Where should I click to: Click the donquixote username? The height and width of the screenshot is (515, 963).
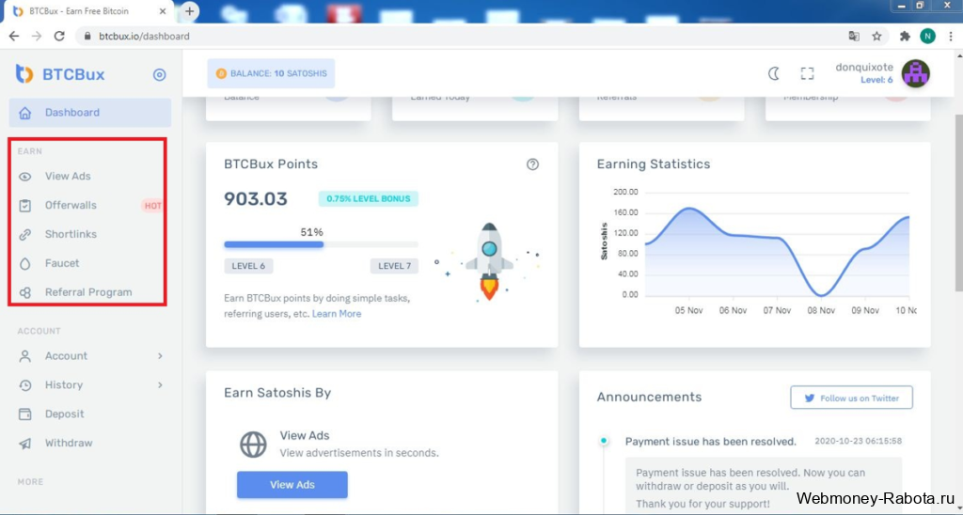point(864,68)
